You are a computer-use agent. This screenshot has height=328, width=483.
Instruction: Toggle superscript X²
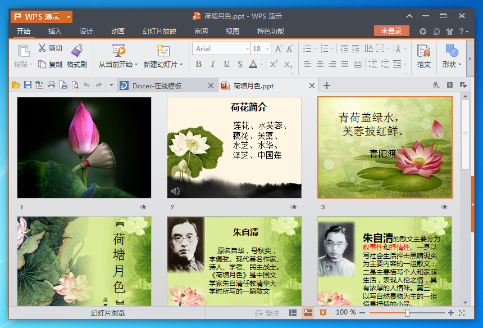274,64
